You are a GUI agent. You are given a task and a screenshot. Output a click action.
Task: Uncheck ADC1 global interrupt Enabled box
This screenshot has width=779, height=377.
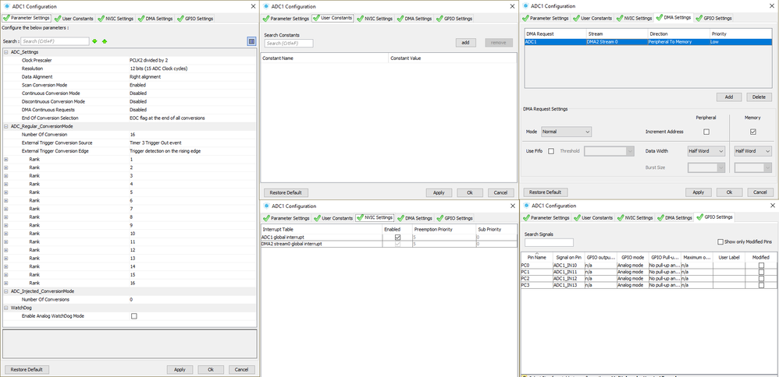[x=397, y=238]
